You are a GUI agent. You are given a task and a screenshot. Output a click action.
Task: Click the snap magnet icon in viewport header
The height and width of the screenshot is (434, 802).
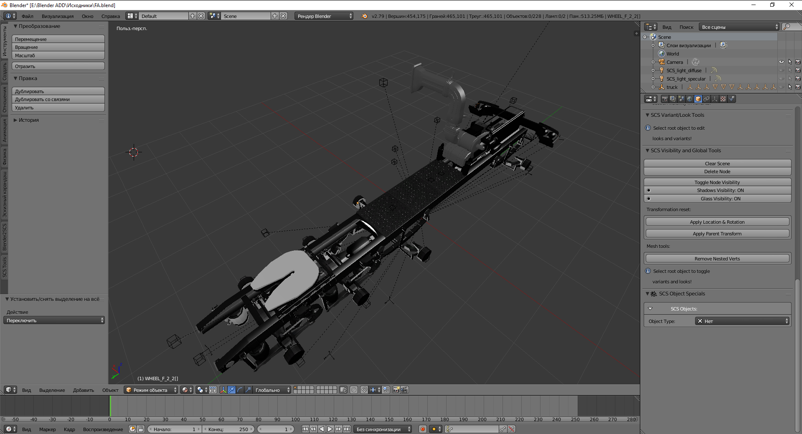coord(364,390)
